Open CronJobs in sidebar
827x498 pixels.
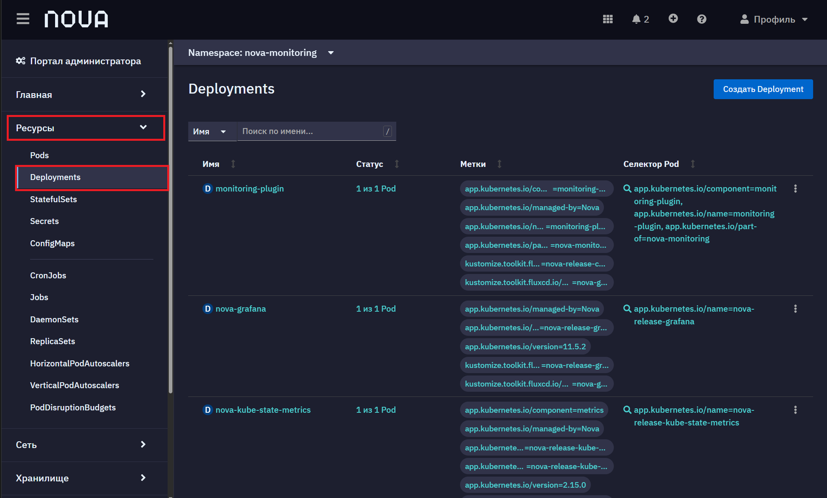48,275
